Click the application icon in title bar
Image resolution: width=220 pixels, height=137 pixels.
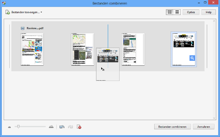(4, 3)
